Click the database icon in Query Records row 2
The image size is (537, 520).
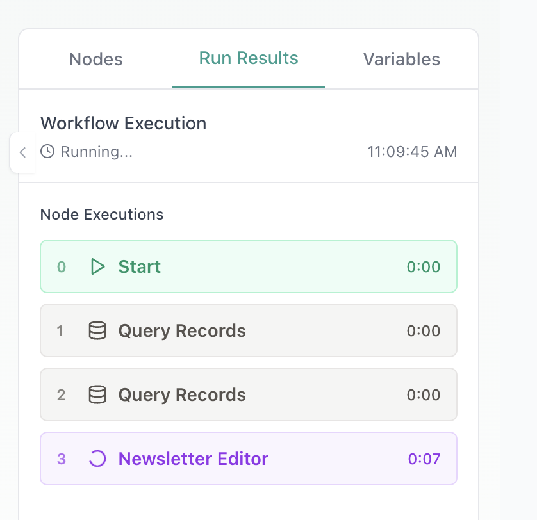[x=97, y=395]
